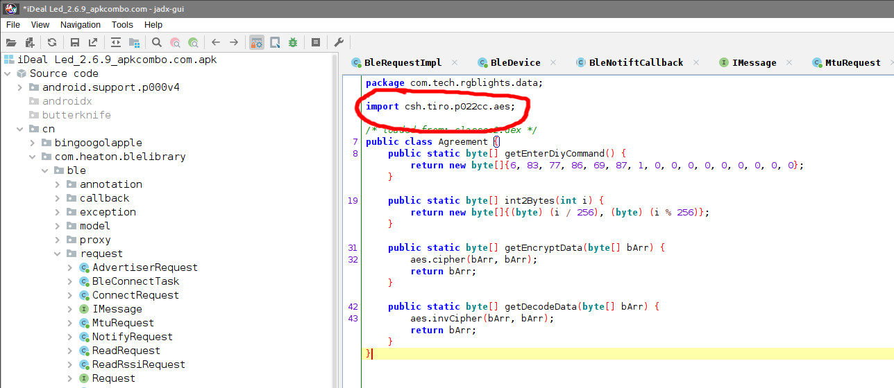Open the NotifyRequest class
The image size is (894, 388).
(132, 337)
